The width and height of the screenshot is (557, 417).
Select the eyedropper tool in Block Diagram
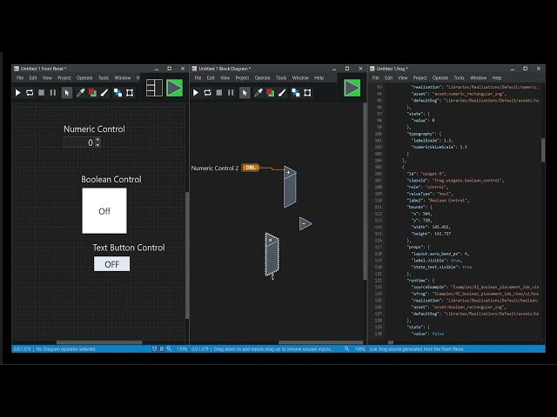point(258,93)
